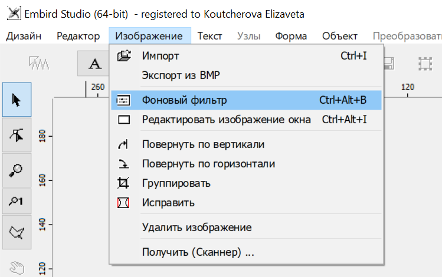Click the text A toolbar button
442x277 pixels.
(x=93, y=64)
